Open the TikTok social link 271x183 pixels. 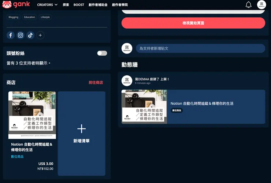[30, 35]
